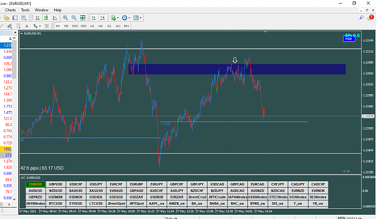Select the equidistant channel tool
Screen dimensions: 376x219
(x=10, y=26)
